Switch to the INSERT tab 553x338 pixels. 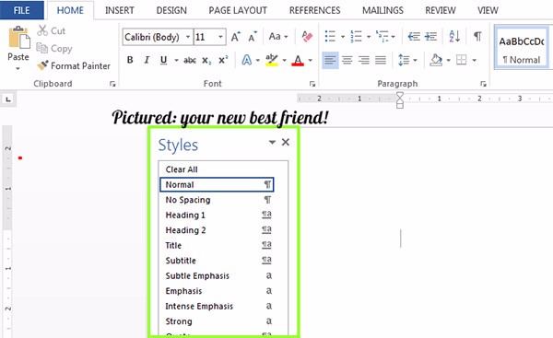point(120,10)
